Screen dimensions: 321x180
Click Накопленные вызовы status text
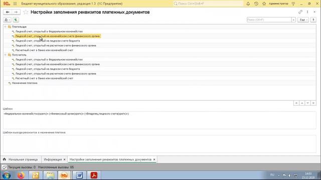pos(56,167)
